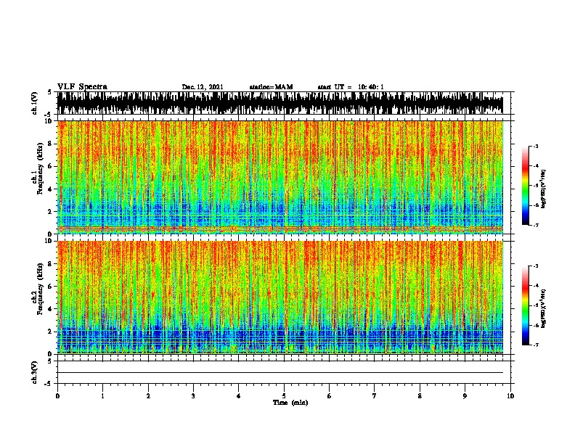
Task: Click the time axis tick label "1"
Action: [102, 396]
